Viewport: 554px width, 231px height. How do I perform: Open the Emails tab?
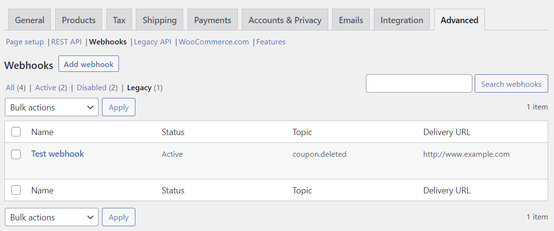click(x=351, y=20)
